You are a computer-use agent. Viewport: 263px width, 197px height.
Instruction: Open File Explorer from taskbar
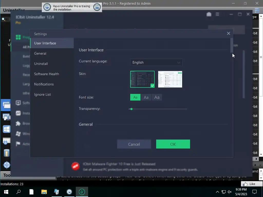pos(44,192)
